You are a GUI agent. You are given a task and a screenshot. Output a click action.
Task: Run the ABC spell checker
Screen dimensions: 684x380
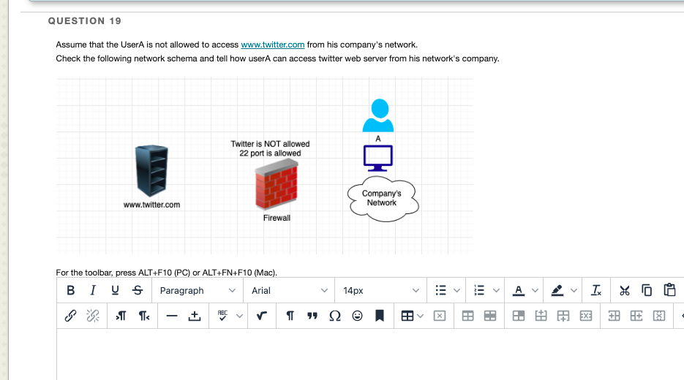(222, 316)
